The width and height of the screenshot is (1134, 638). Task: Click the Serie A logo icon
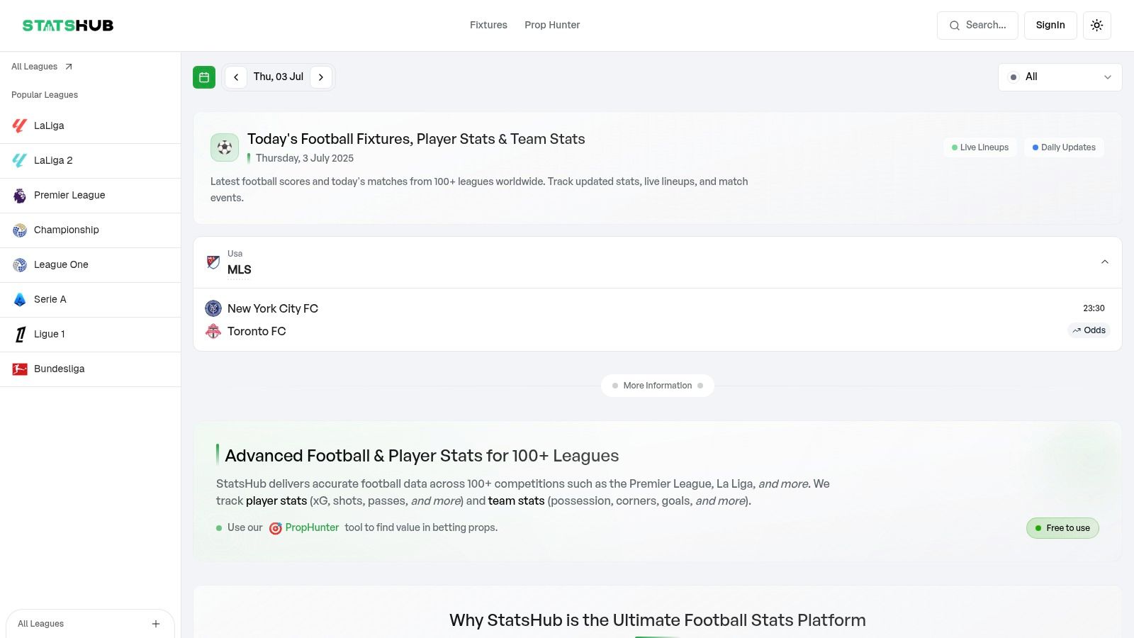coord(20,299)
